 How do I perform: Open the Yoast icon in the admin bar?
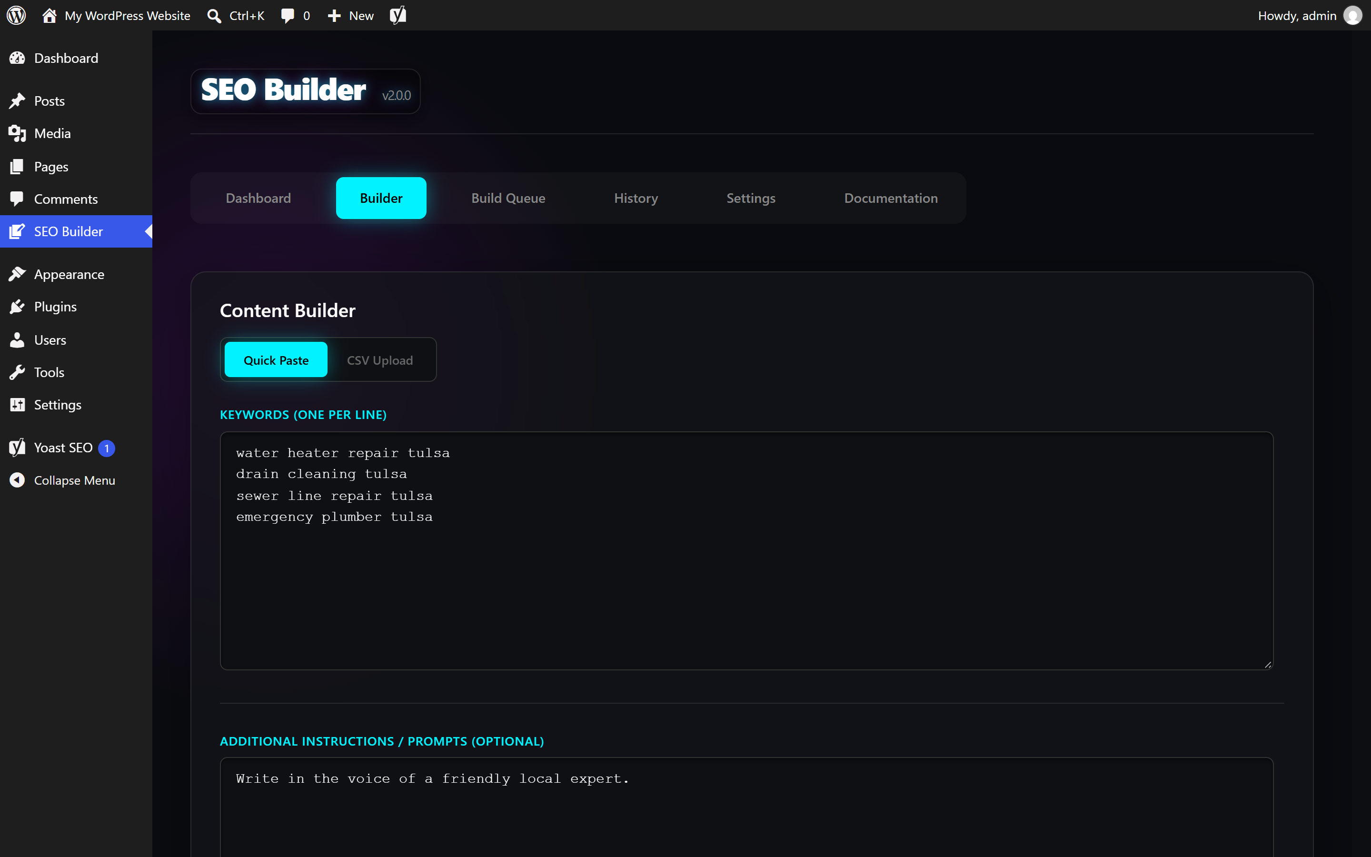[x=397, y=15]
